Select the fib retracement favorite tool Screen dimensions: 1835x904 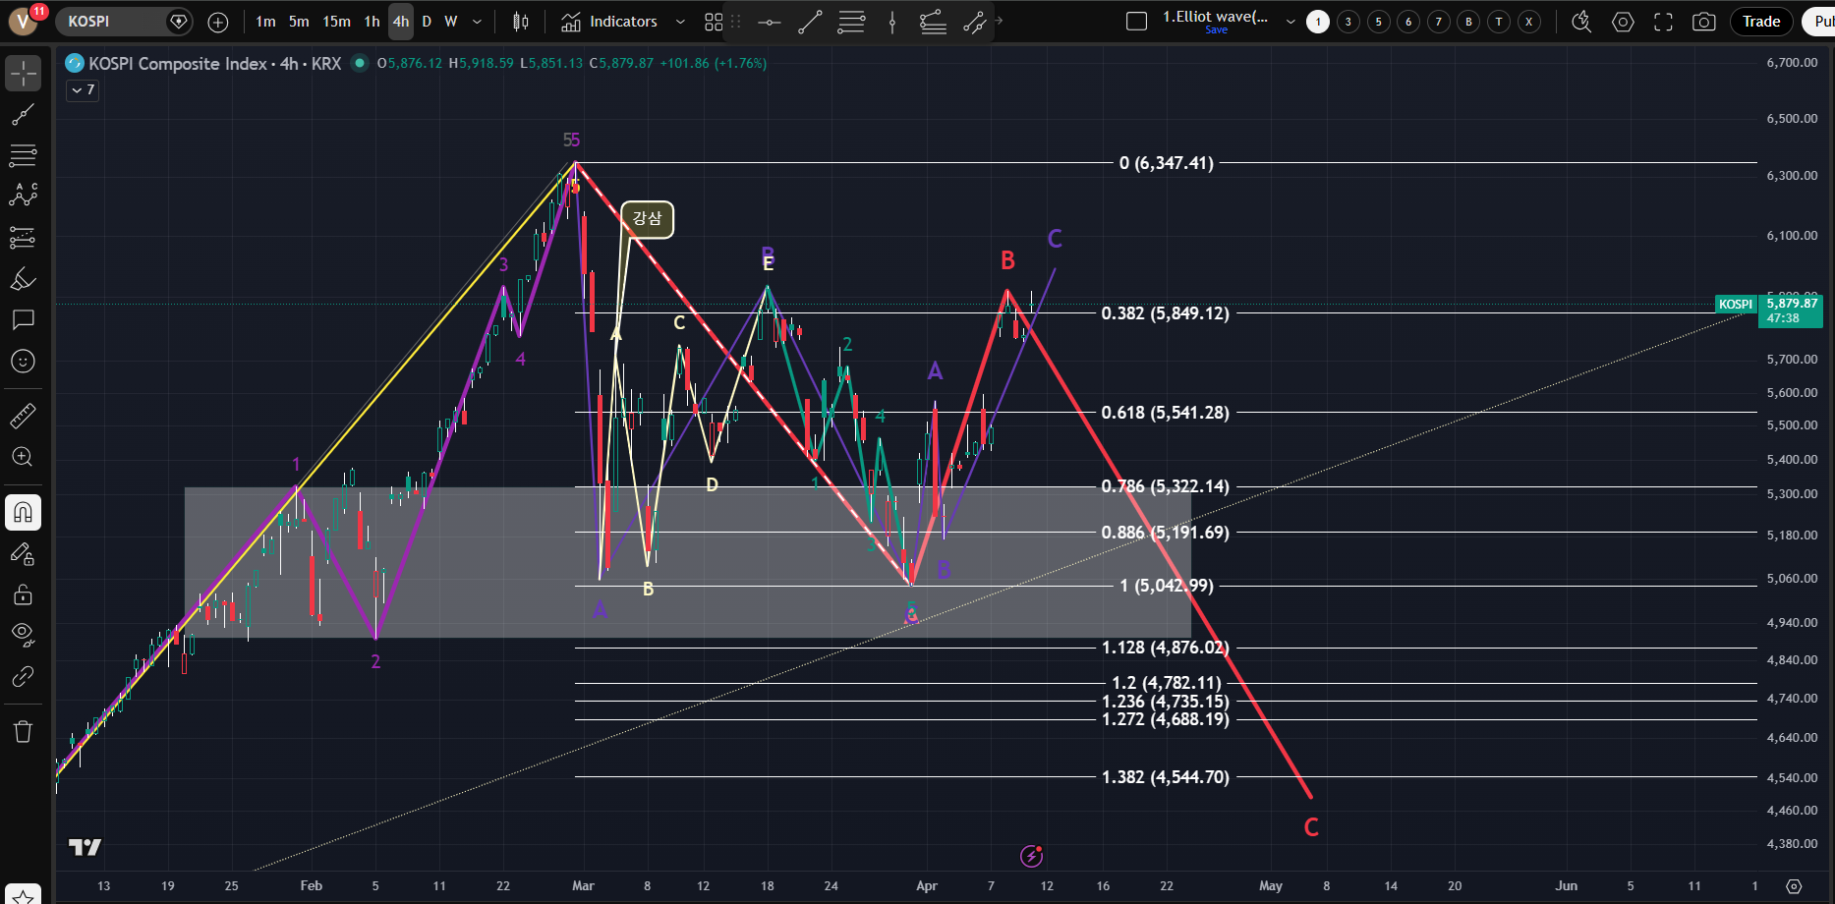[x=851, y=22]
